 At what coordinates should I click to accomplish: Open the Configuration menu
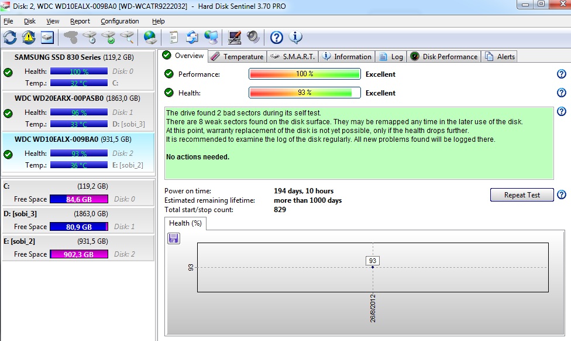[x=120, y=21]
